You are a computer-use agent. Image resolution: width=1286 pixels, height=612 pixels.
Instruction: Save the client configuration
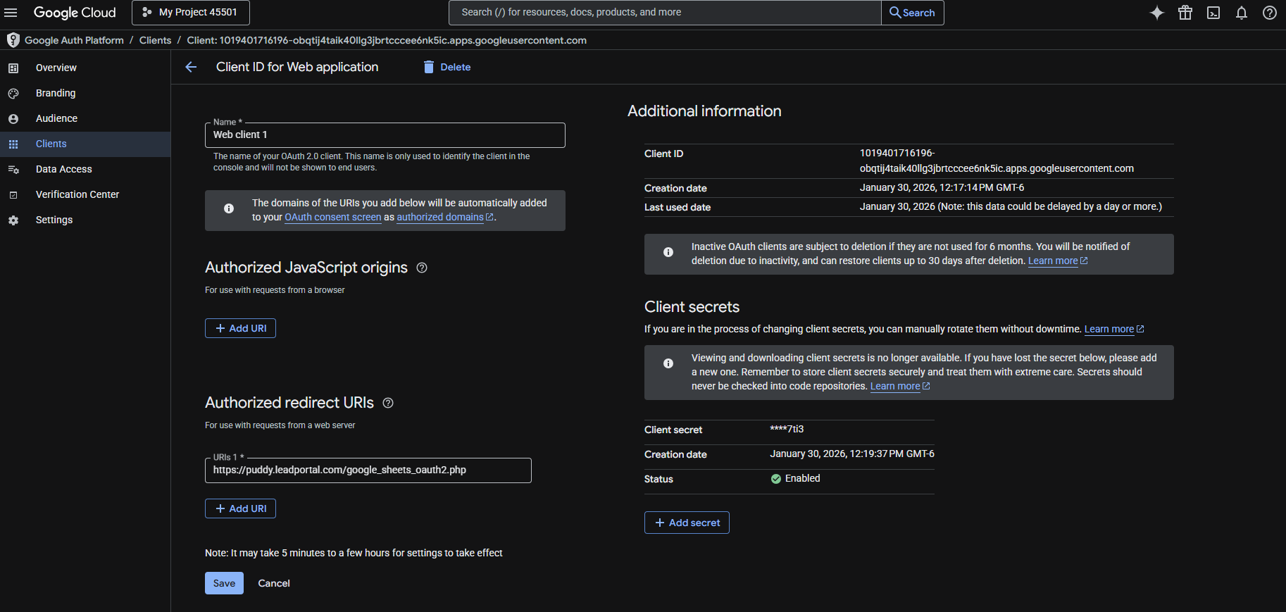pyautogui.click(x=224, y=583)
